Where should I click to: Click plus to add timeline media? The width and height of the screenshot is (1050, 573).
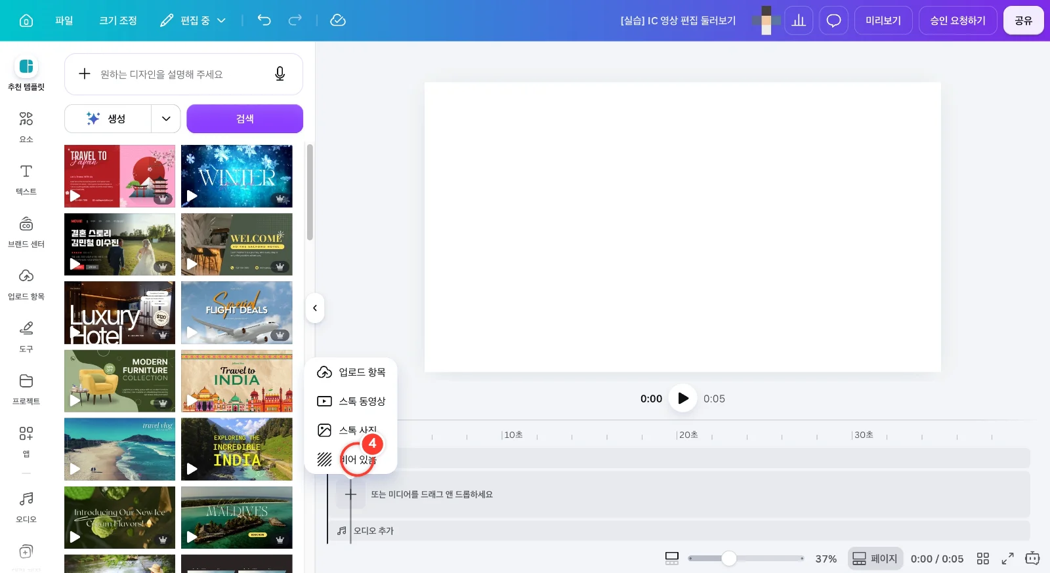pos(350,494)
